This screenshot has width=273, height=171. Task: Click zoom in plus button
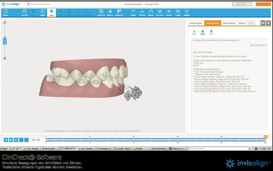5,22
